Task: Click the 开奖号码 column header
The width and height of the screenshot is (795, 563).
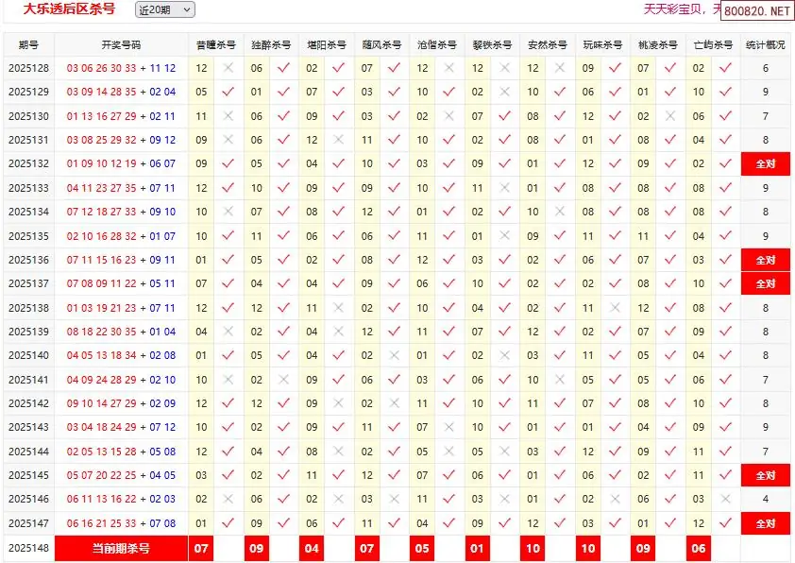Action: point(121,44)
